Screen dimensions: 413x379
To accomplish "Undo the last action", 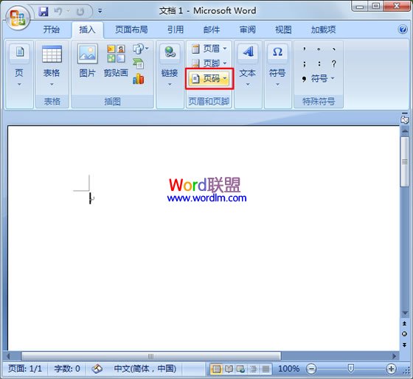I will pyautogui.click(x=58, y=11).
